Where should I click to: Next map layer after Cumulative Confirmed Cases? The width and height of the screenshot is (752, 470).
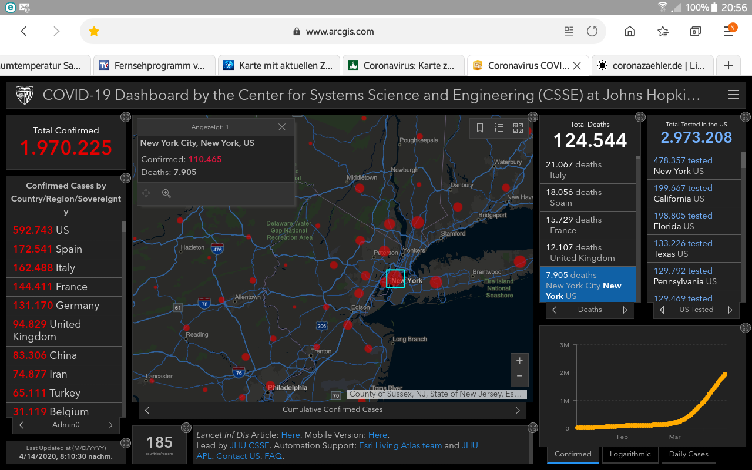[518, 410]
